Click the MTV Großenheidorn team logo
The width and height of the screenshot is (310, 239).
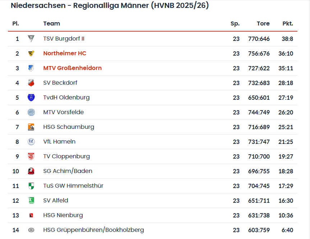pyautogui.click(x=31, y=68)
